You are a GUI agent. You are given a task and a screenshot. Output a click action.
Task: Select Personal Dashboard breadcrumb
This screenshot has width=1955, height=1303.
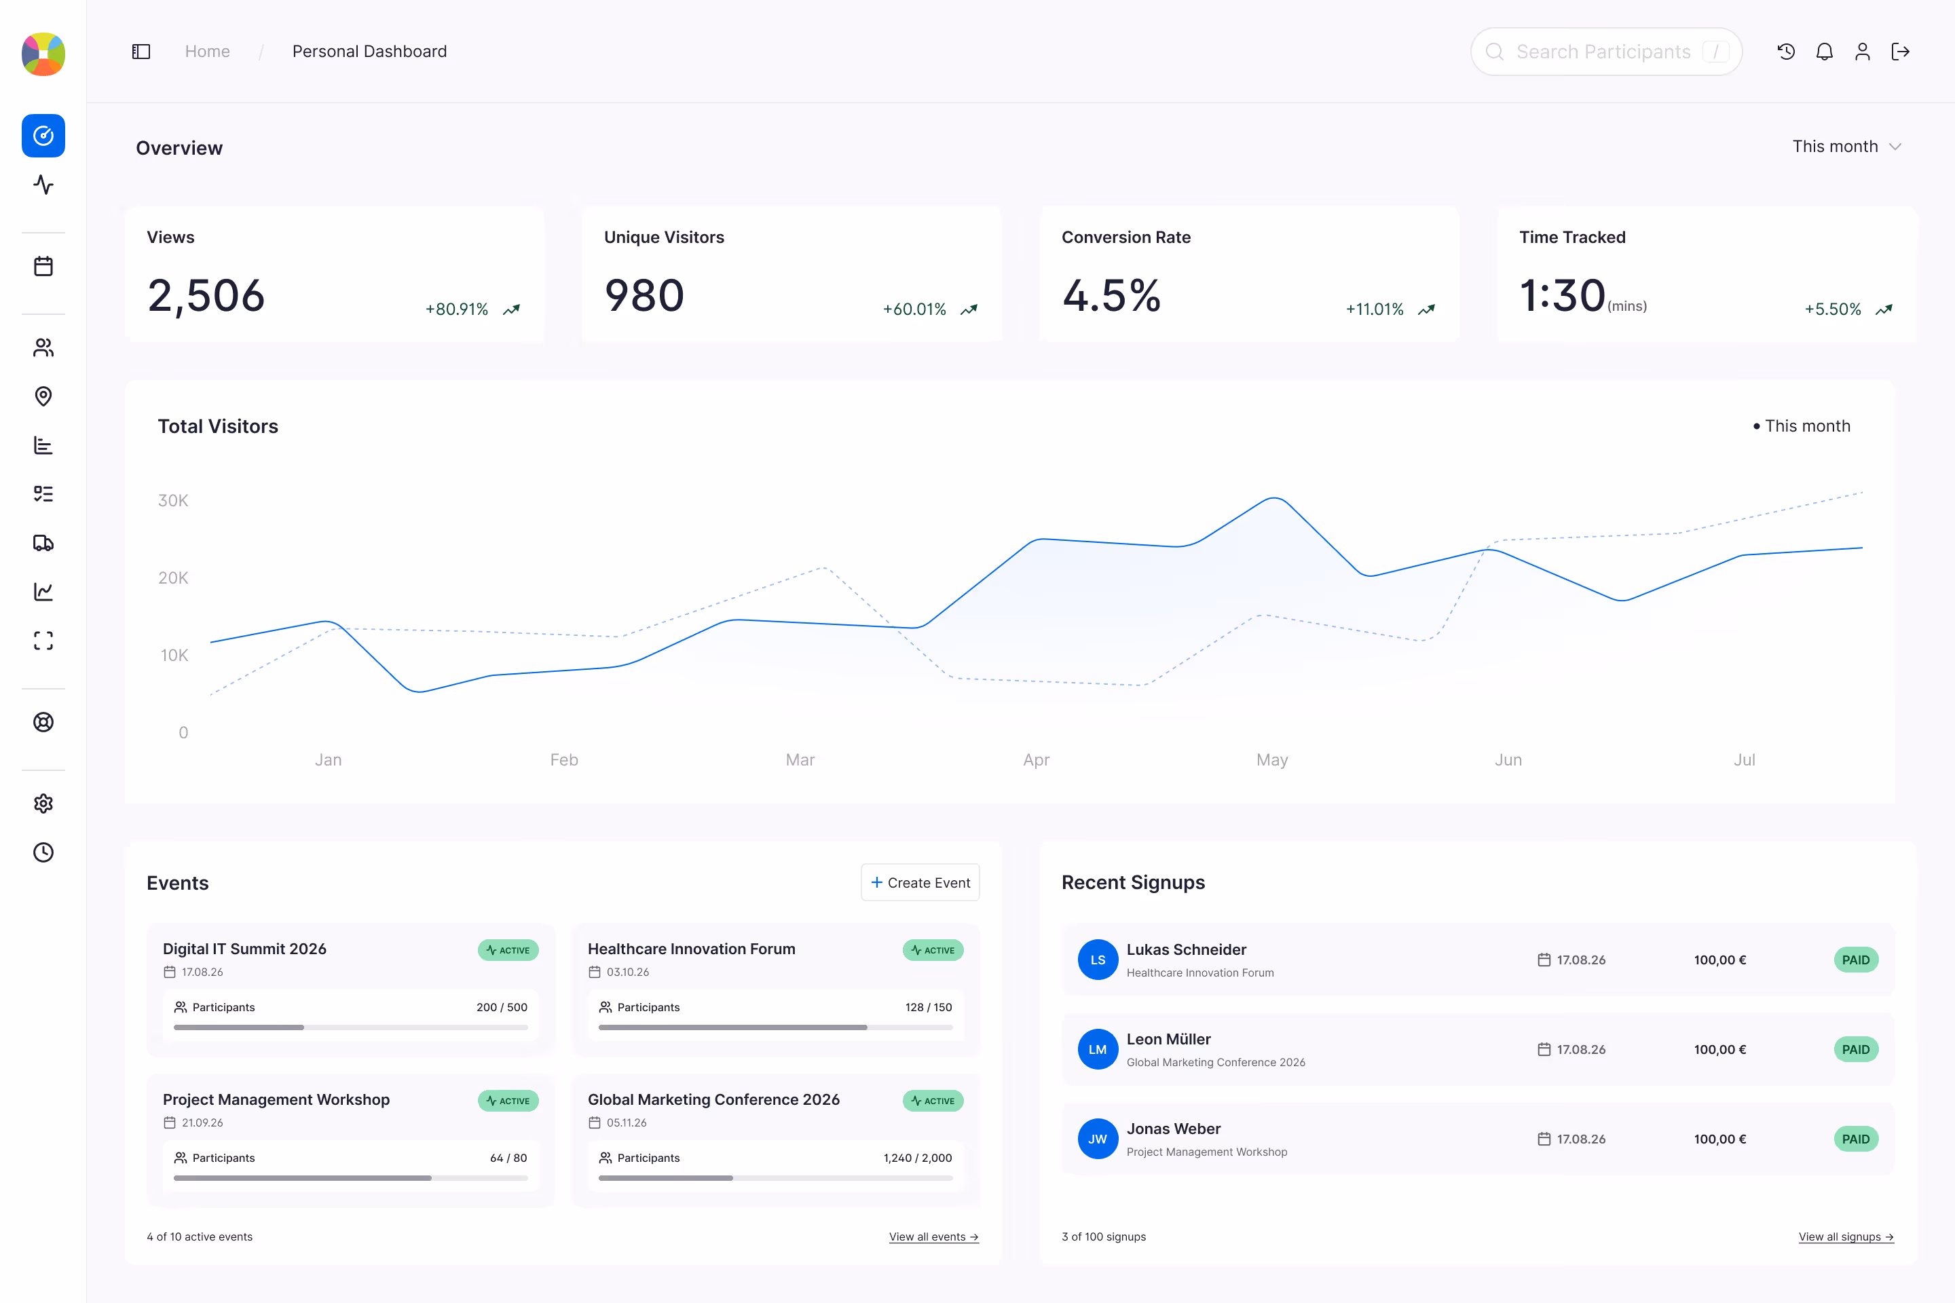pyautogui.click(x=370, y=52)
